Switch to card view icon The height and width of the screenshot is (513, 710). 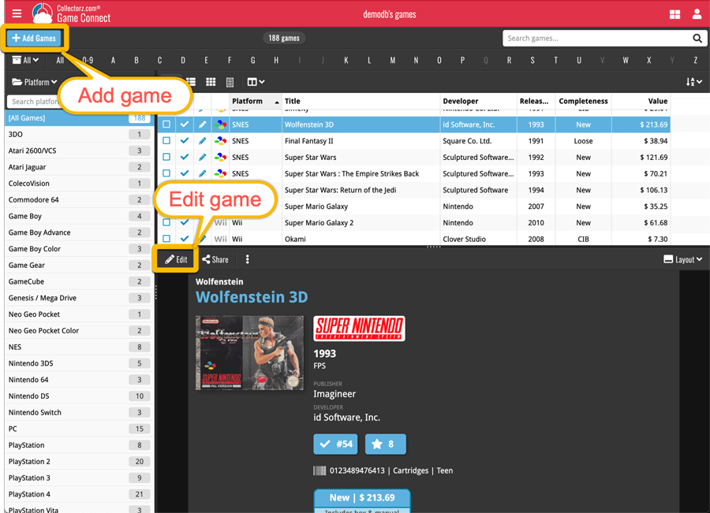point(230,82)
